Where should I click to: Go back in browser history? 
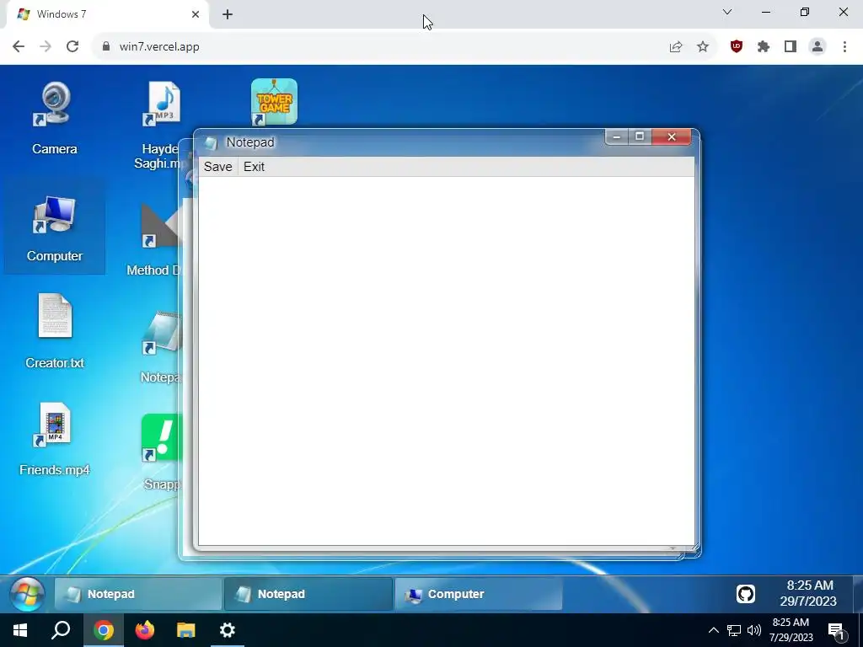pos(19,47)
